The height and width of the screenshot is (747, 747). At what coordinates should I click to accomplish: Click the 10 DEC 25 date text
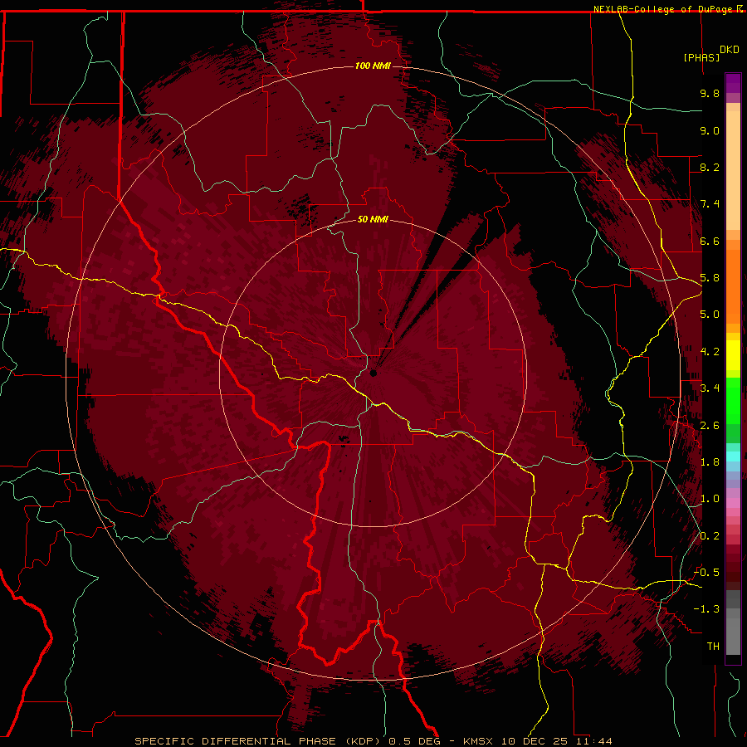click(x=535, y=741)
